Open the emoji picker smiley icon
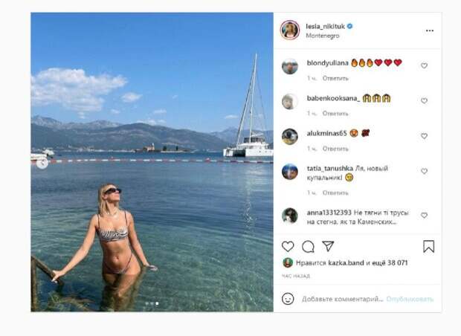Screen dimensions: 461x336 pos(288,299)
